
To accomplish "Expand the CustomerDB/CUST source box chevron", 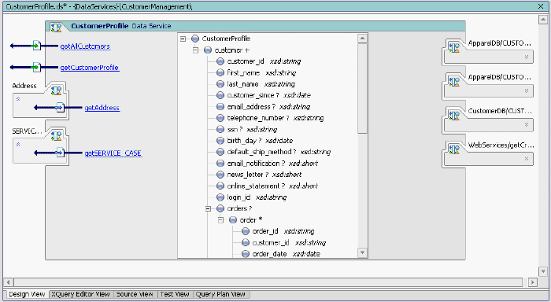I will click(x=527, y=125).
